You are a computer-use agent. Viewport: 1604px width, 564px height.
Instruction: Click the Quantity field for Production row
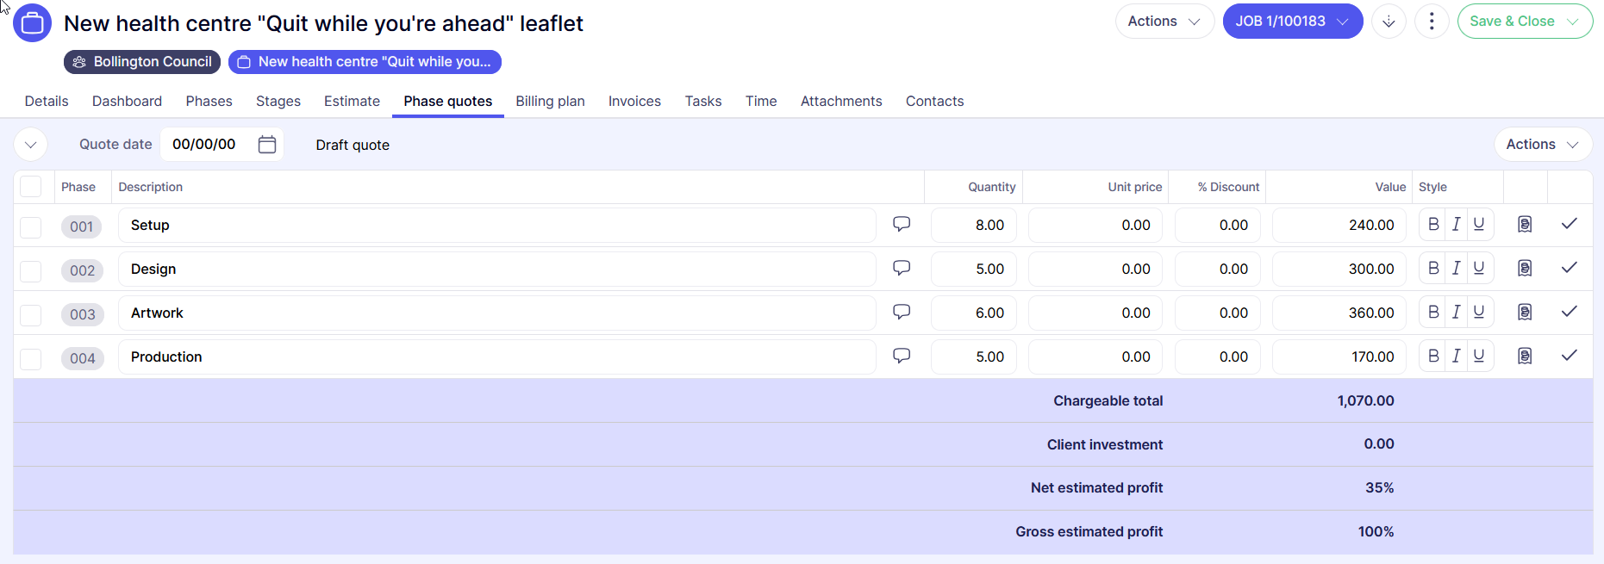coord(974,356)
